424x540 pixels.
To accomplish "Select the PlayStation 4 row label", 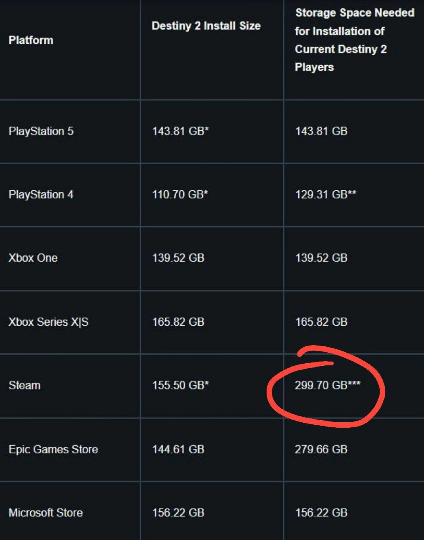I will click(41, 194).
